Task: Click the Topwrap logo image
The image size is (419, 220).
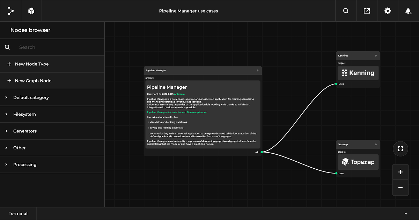Action: (x=358, y=162)
